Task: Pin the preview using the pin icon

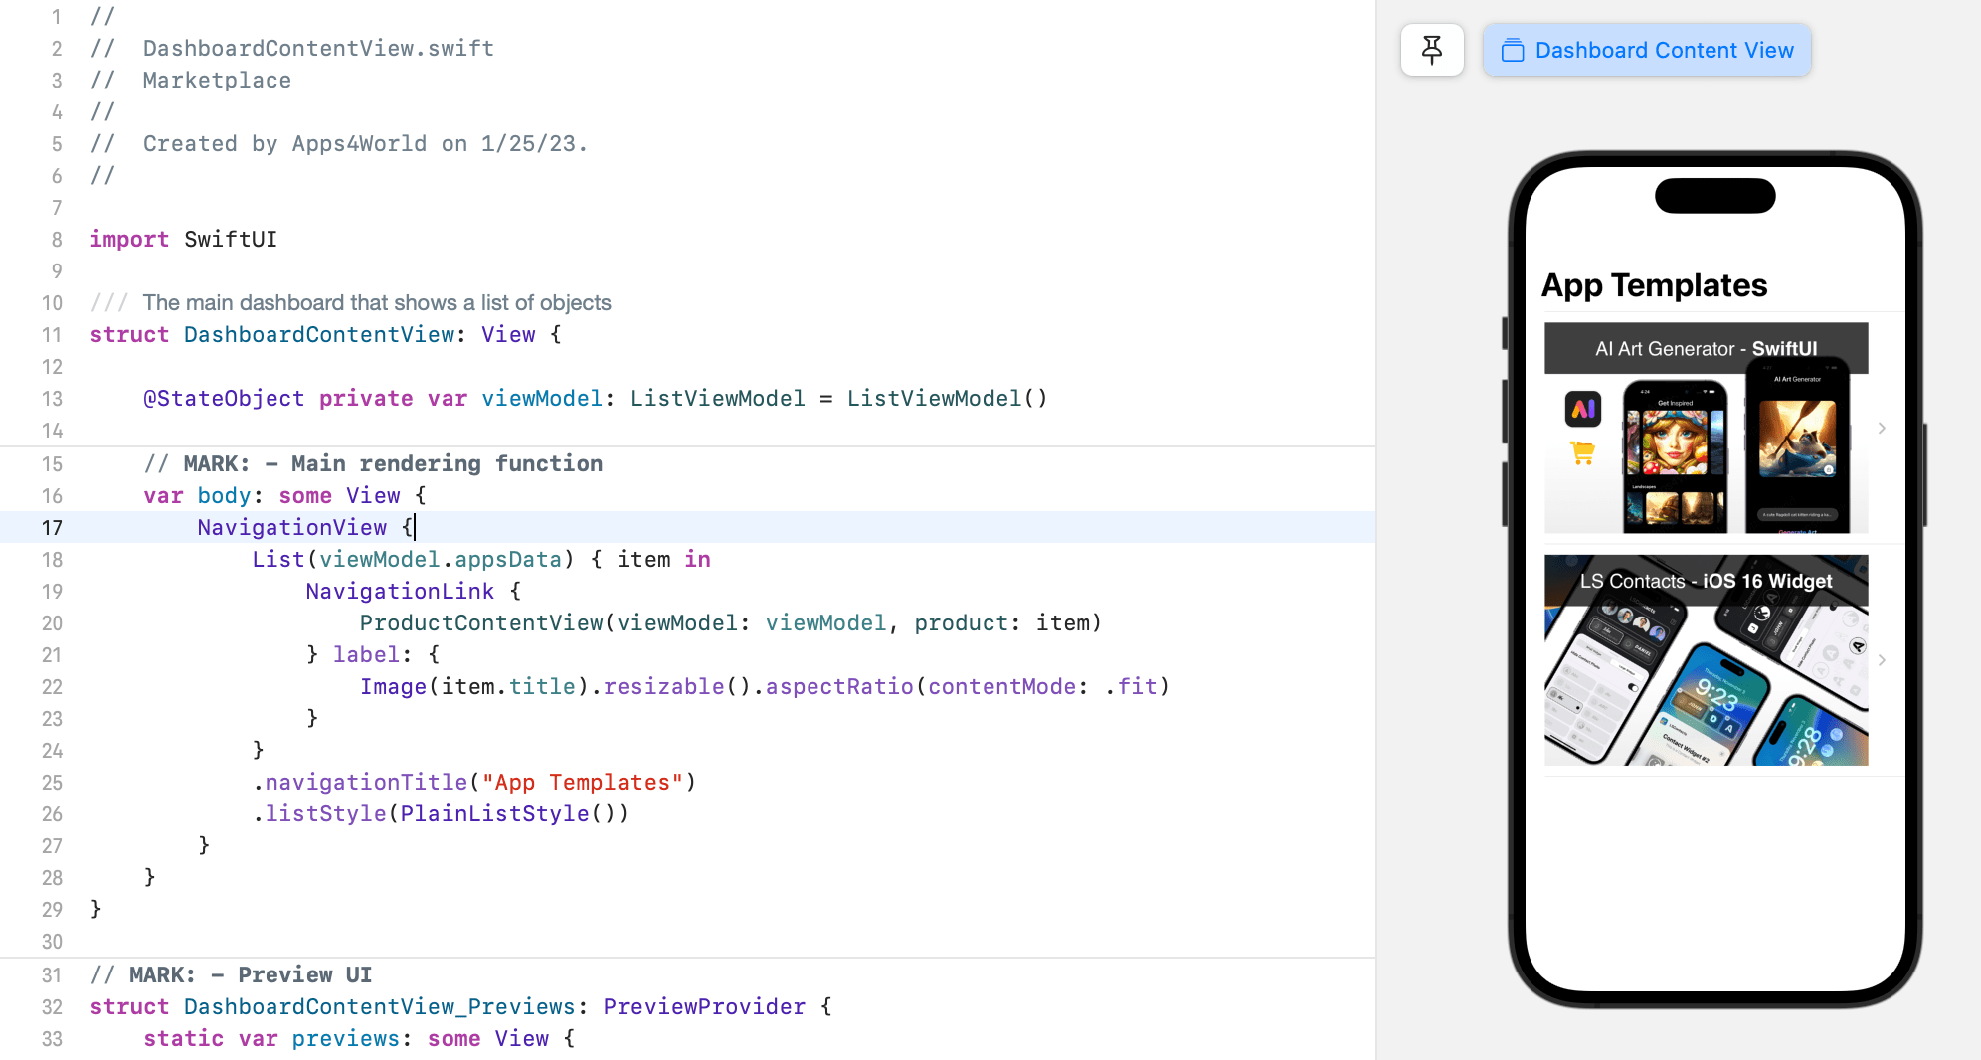Action: (1432, 49)
